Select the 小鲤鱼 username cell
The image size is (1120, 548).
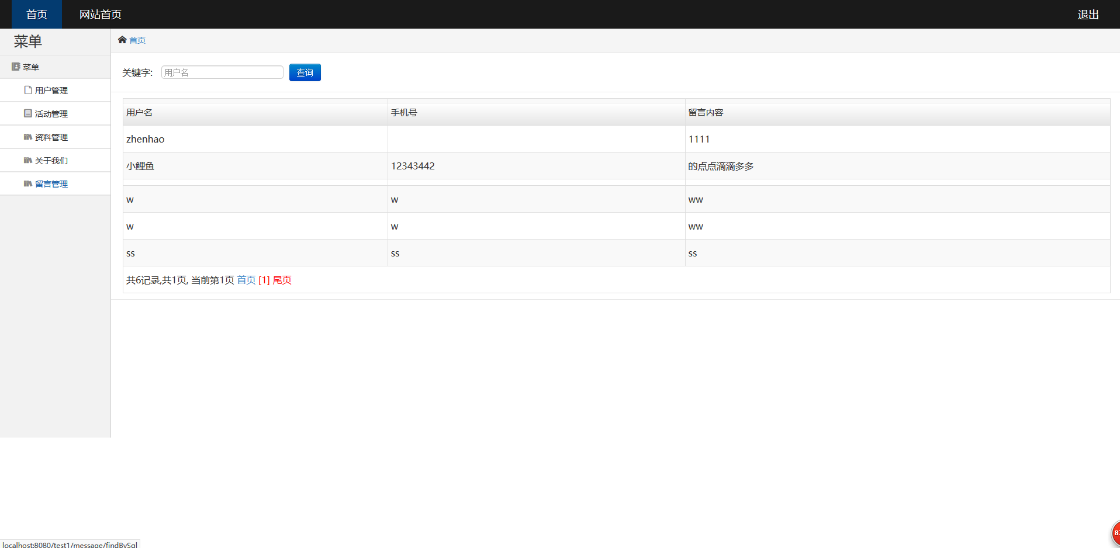click(x=255, y=166)
